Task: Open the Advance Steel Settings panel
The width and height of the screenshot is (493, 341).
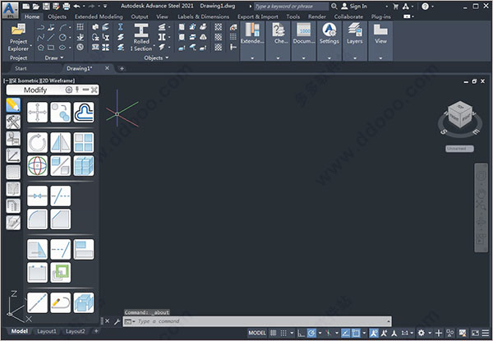Action: [x=329, y=34]
